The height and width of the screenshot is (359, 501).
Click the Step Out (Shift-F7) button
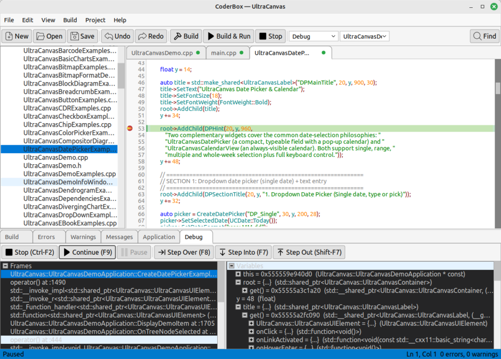click(309, 252)
